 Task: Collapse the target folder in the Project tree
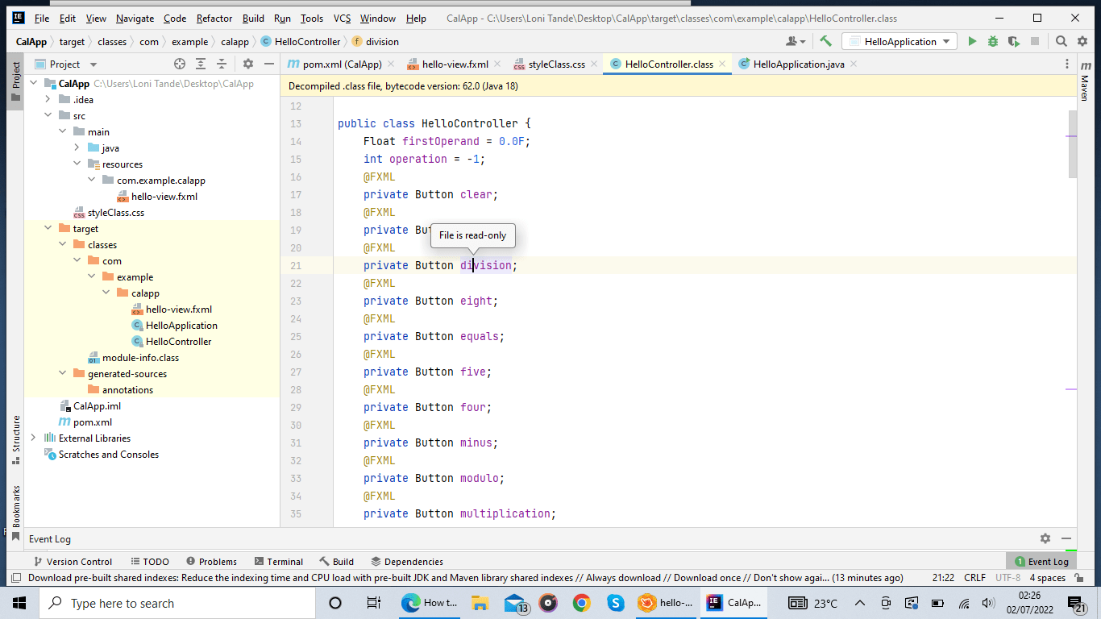point(48,228)
